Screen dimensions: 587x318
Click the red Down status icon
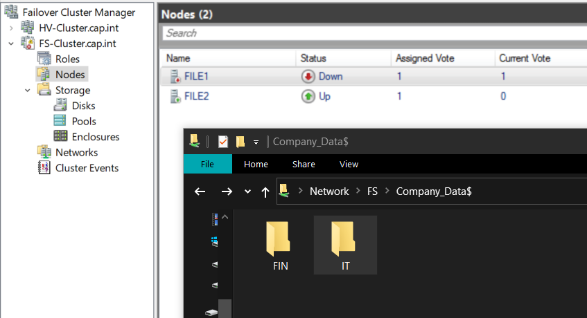coord(307,76)
